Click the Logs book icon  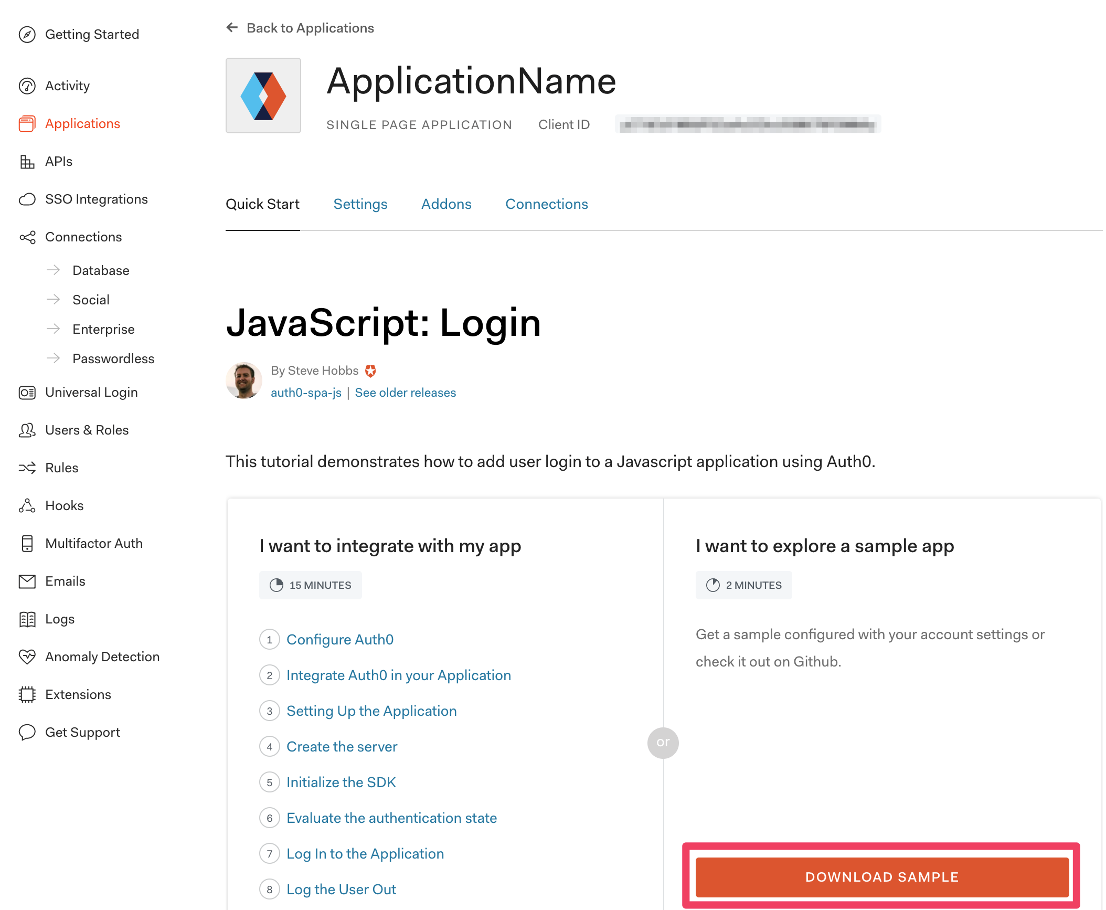click(x=27, y=619)
